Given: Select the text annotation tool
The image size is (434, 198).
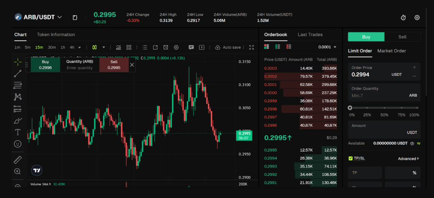Looking at the screenshot, I should tap(18, 132).
